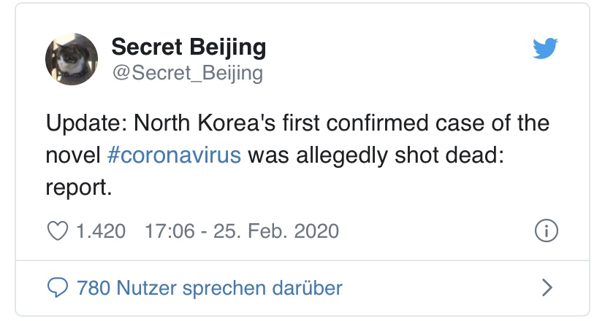Open the @Secret_Beijing handle
The height and width of the screenshot is (321, 605).
188,72
